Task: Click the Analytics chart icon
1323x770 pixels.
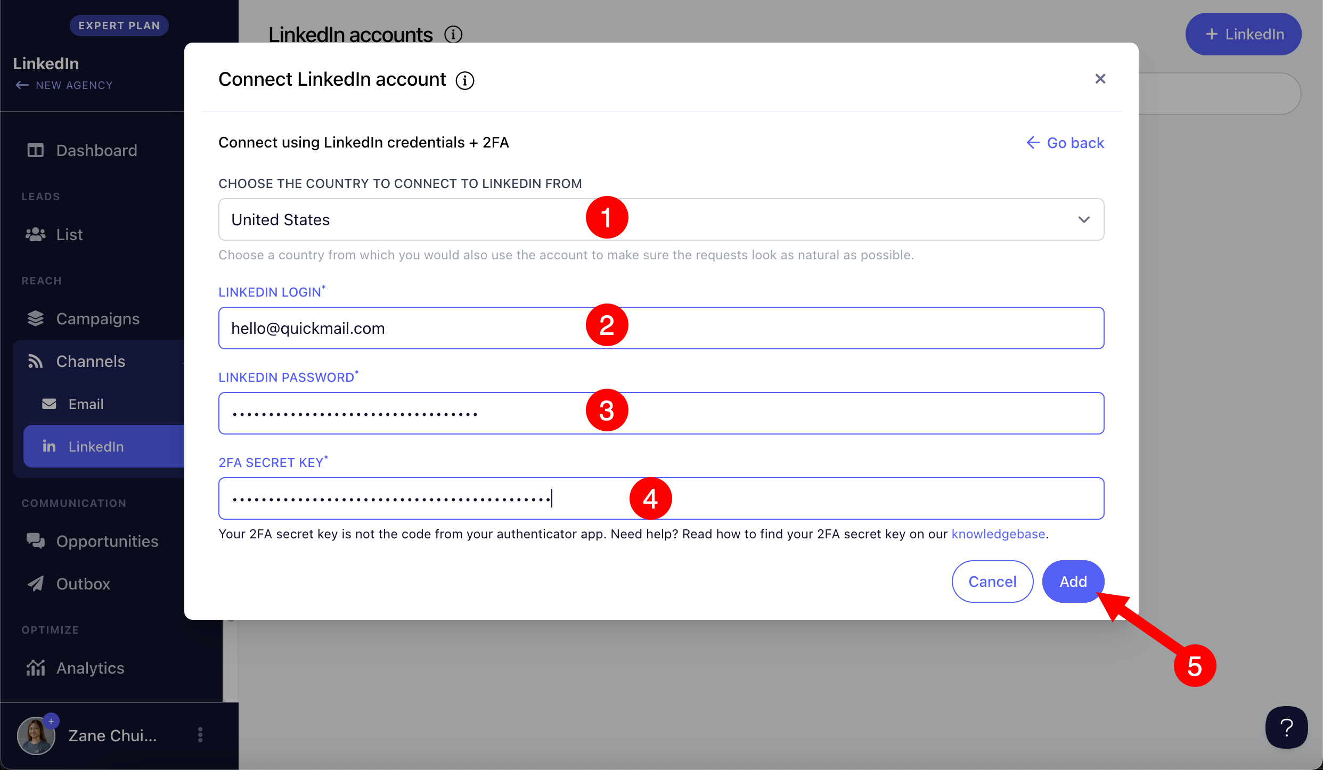Action: click(x=35, y=668)
